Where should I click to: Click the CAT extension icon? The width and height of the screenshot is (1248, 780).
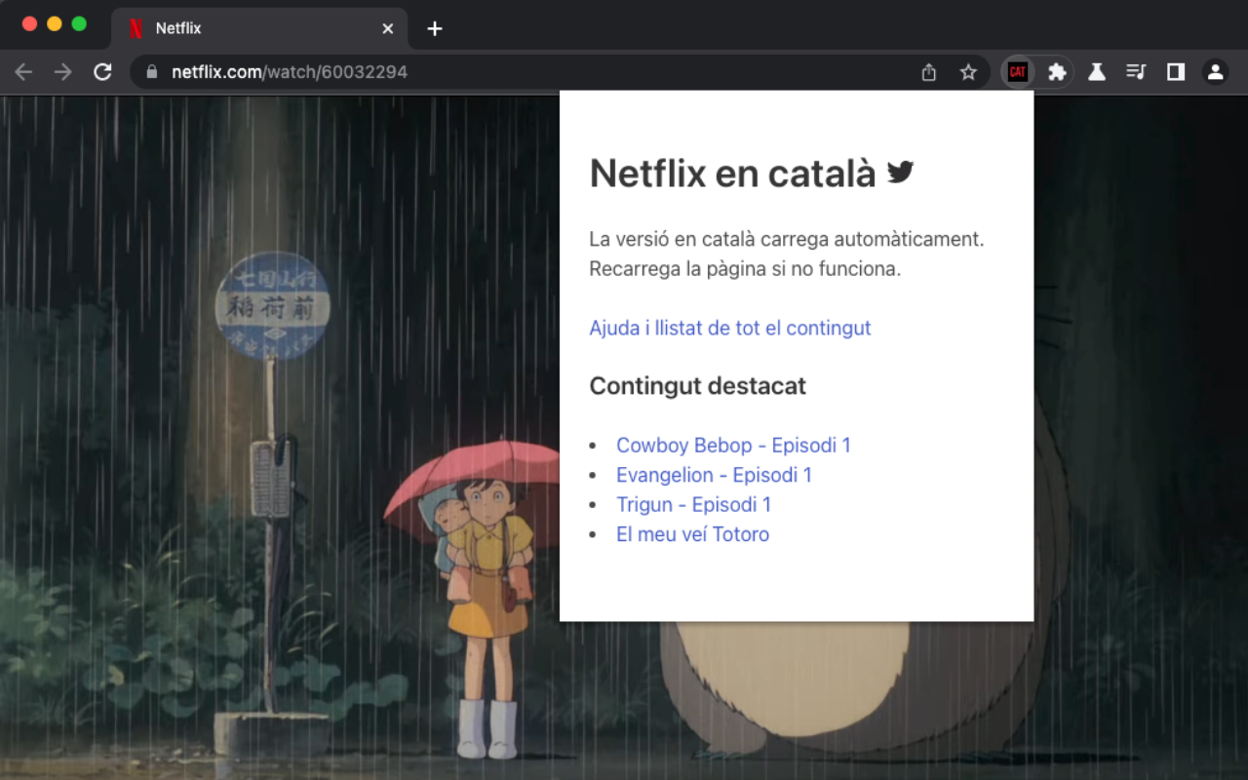(1018, 72)
